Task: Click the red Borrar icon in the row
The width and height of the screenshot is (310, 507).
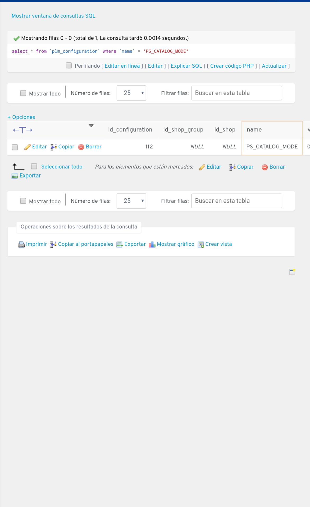Action: pyautogui.click(x=81, y=147)
